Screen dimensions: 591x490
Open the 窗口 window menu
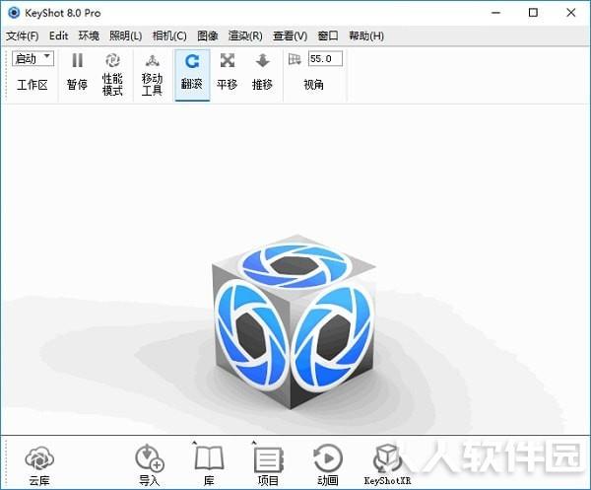[x=328, y=35]
